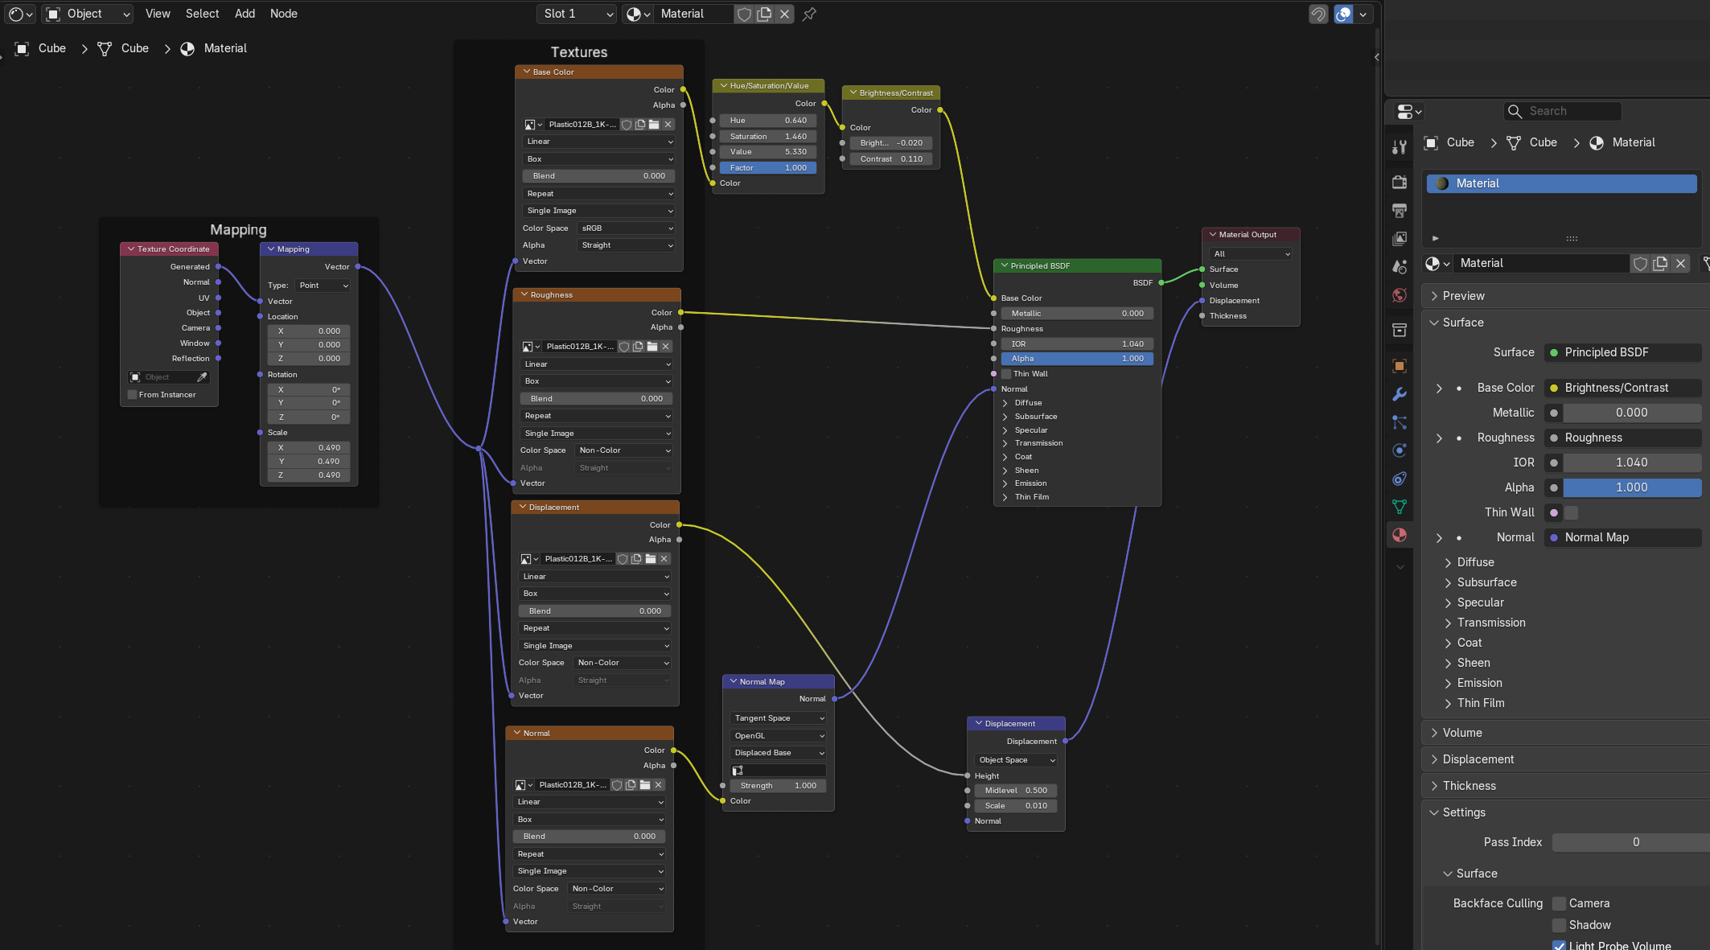1710x950 pixels.
Task: Open Material Output target All dropdown
Action: (1251, 254)
